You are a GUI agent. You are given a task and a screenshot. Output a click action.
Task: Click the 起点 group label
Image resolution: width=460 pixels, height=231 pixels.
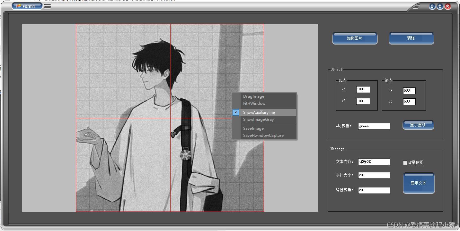(342, 80)
